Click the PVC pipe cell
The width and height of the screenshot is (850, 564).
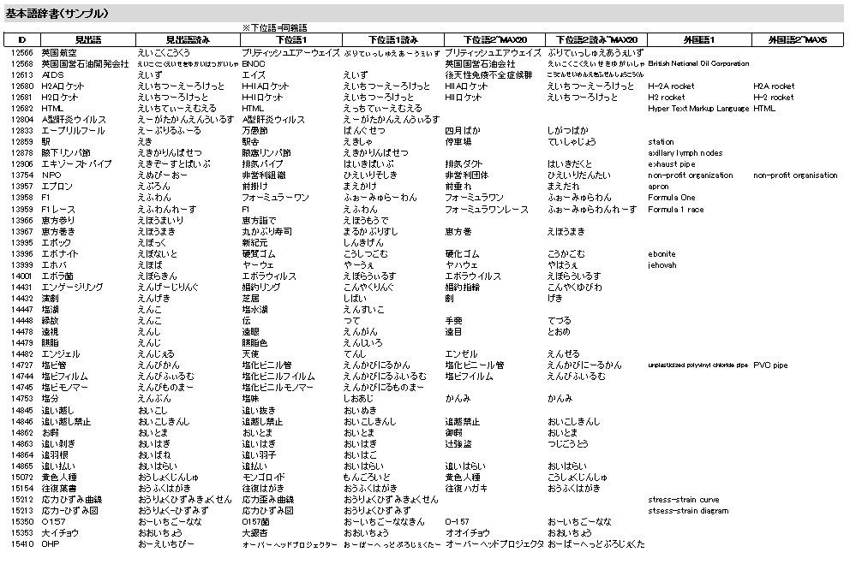(x=771, y=365)
